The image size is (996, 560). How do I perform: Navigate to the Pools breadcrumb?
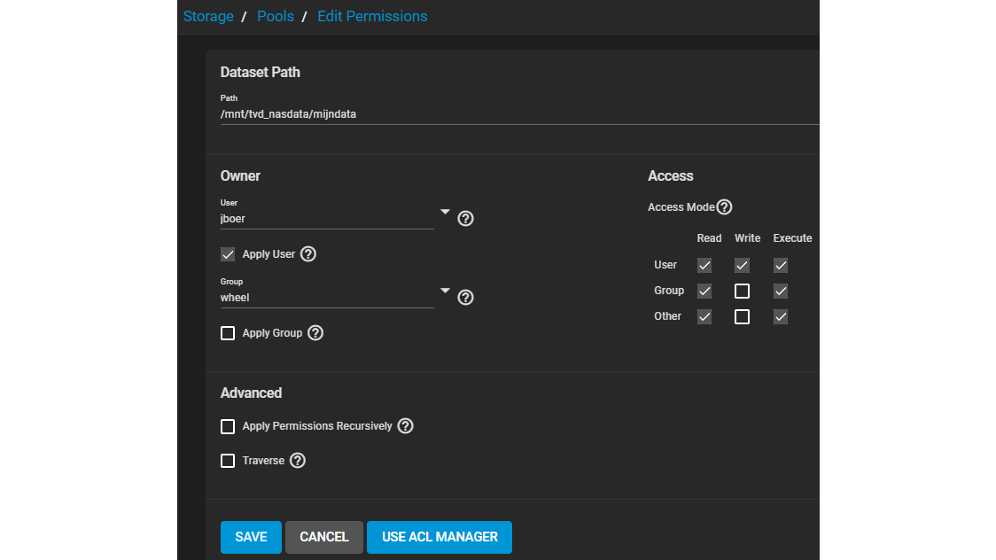[x=276, y=16]
